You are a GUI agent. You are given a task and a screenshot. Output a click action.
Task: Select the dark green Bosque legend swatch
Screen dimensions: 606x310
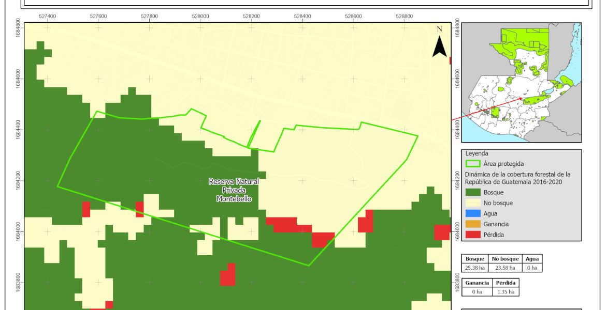(473, 193)
